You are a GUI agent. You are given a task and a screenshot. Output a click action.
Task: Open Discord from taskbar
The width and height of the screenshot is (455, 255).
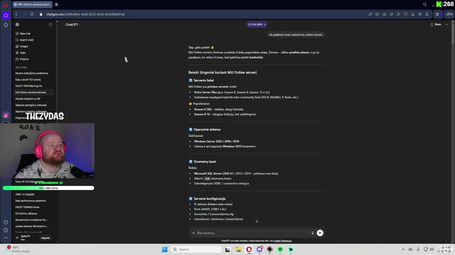[x=259, y=249]
